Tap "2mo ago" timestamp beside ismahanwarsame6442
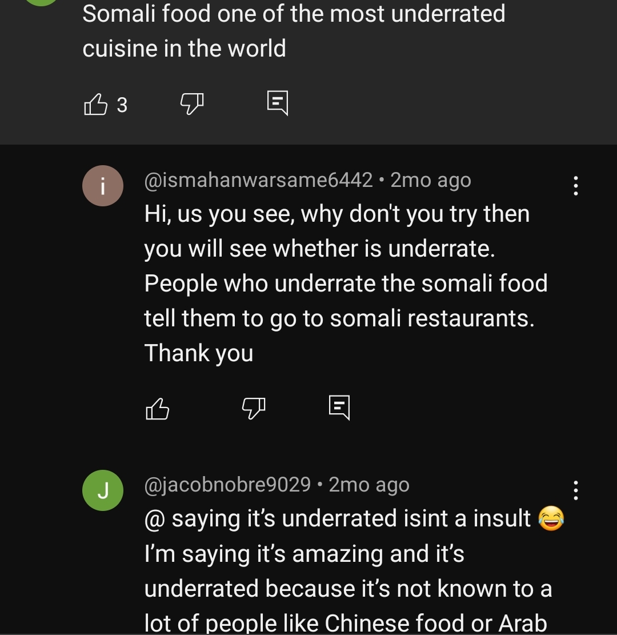Viewport: 617px width, 635px height. [431, 180]
